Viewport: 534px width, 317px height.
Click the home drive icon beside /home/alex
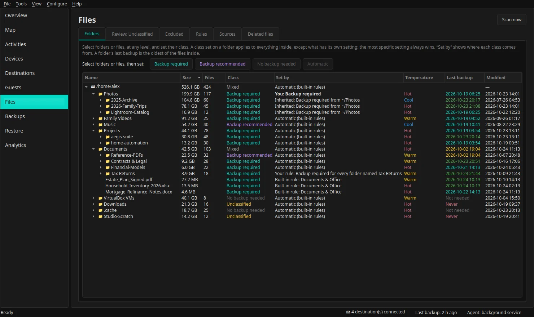93,86
